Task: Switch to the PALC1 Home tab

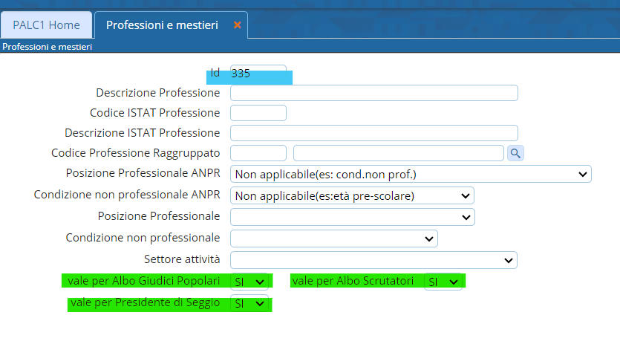Action: (46, 25)
